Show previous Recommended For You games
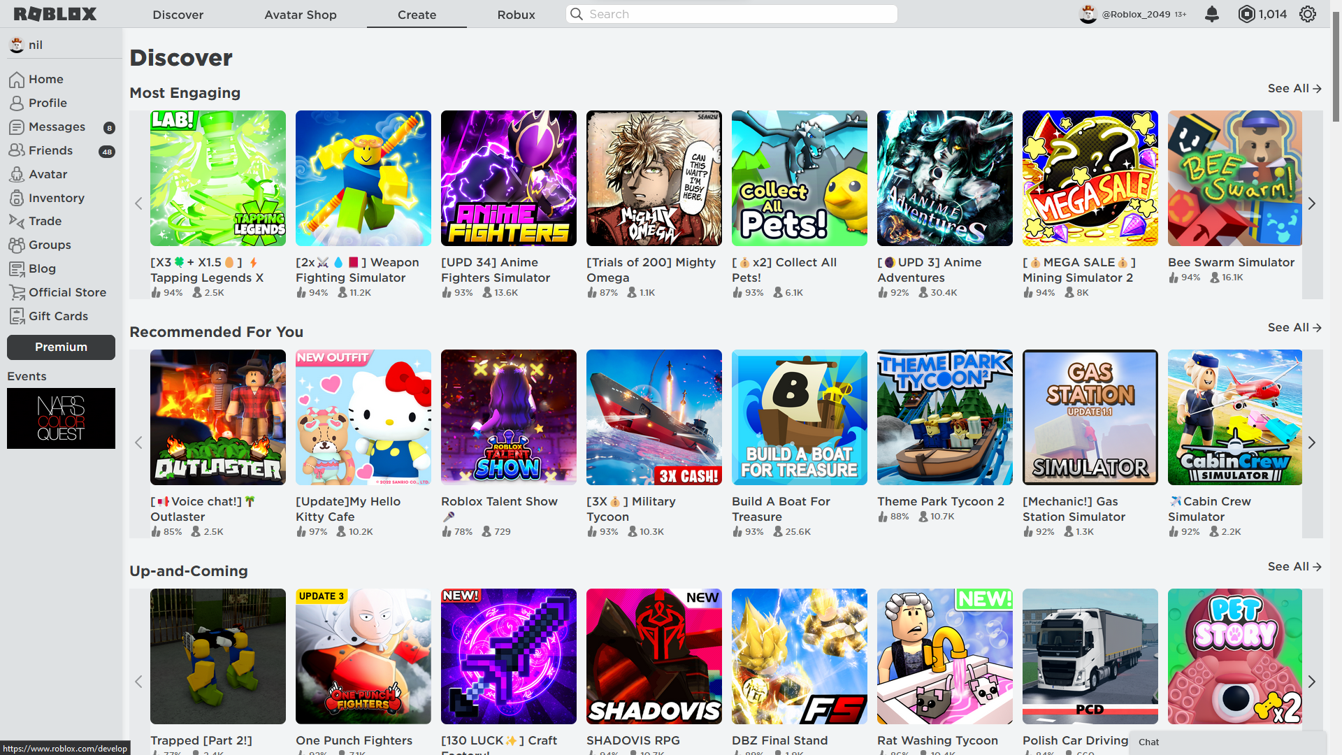The width and height of the screenshot is (1342, 755). 138,443
